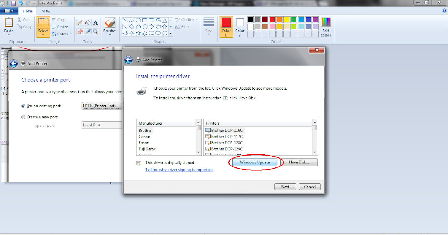This screenshot has width=448, height=235.
Task: Pick the Right arrow shape
Action: click(151, 27)
